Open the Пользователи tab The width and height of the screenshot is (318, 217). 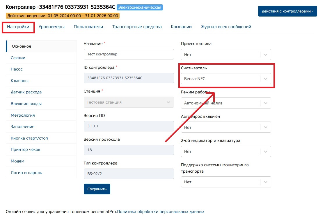[88, 27]
